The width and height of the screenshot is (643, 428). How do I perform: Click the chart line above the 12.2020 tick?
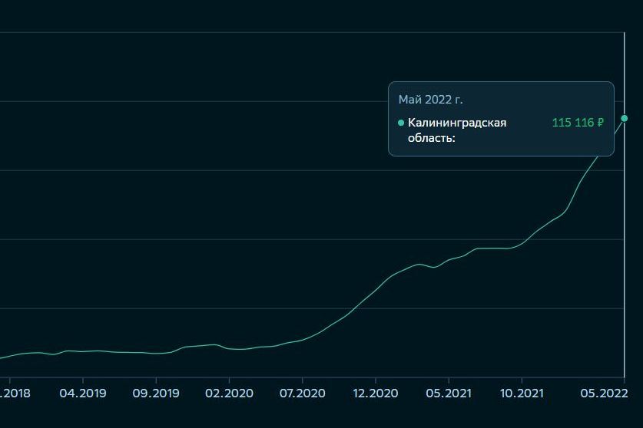tap(375, 291)
